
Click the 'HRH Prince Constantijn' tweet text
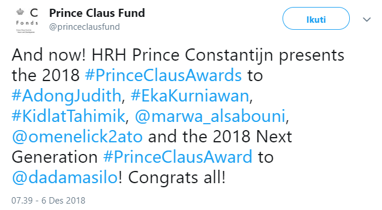tap(183, 56)
